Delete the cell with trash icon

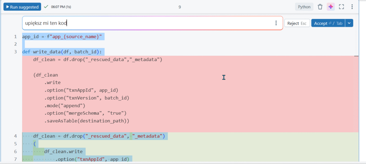point(320,7)
